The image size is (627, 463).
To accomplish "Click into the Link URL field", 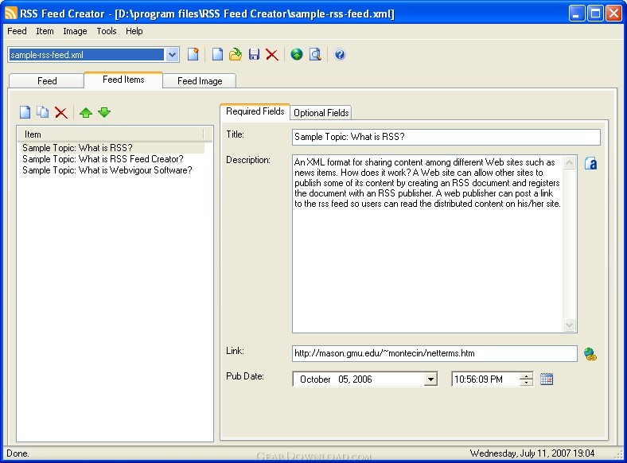I will (434, 353).
